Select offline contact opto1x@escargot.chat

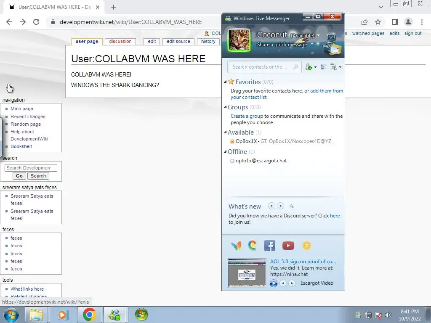(259, 161)
